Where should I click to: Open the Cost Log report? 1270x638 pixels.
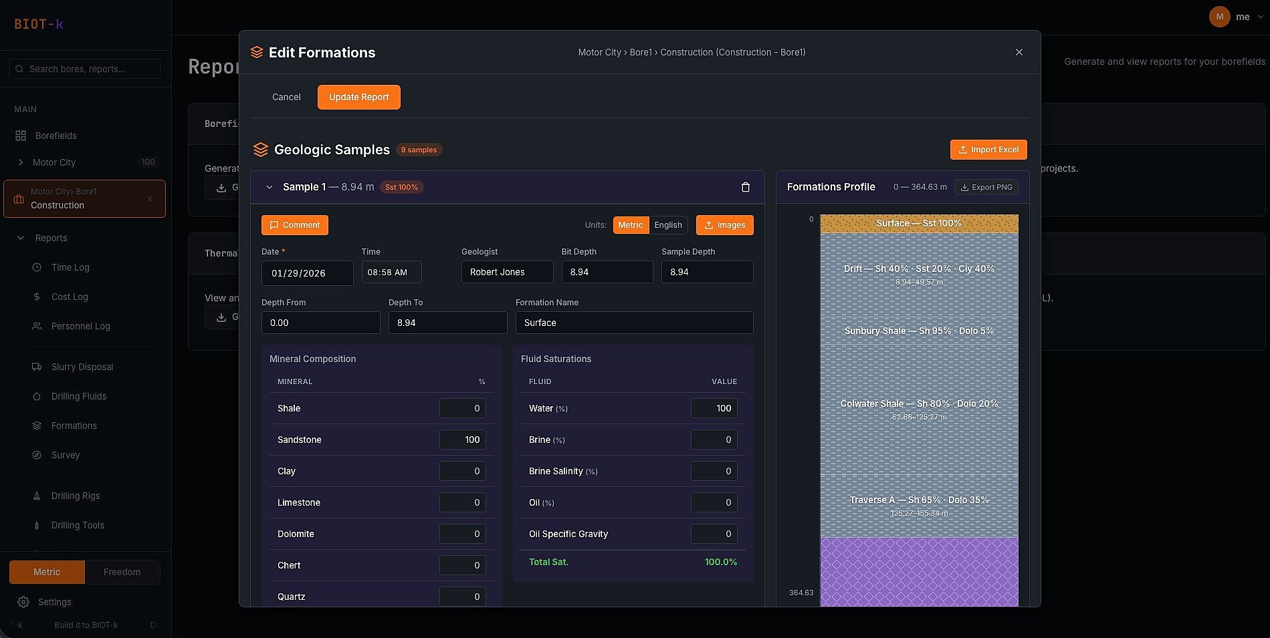coord(70,297)
